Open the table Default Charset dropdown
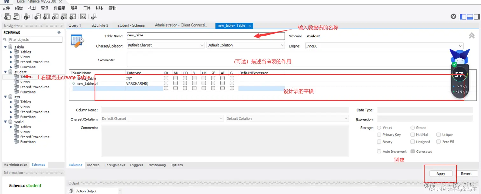481x194 pixels. (x=165, y=45)
